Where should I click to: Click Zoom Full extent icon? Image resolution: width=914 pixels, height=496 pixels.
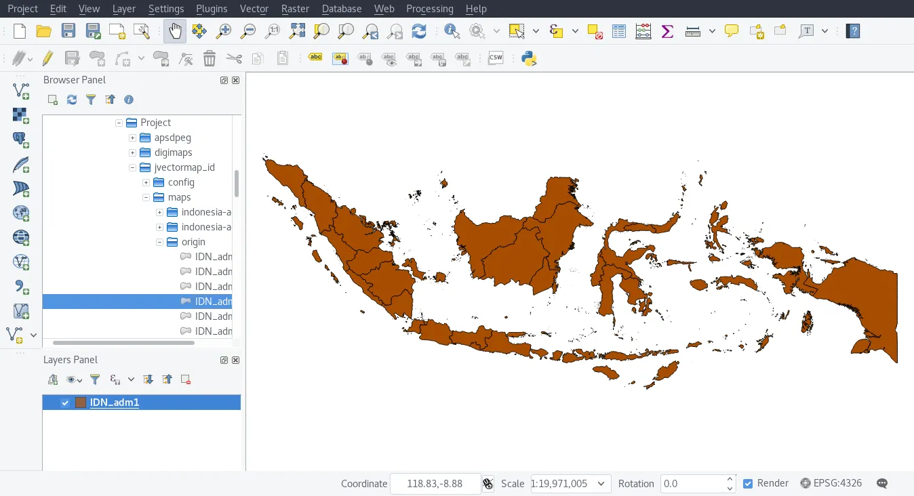[x=296, y=30]
